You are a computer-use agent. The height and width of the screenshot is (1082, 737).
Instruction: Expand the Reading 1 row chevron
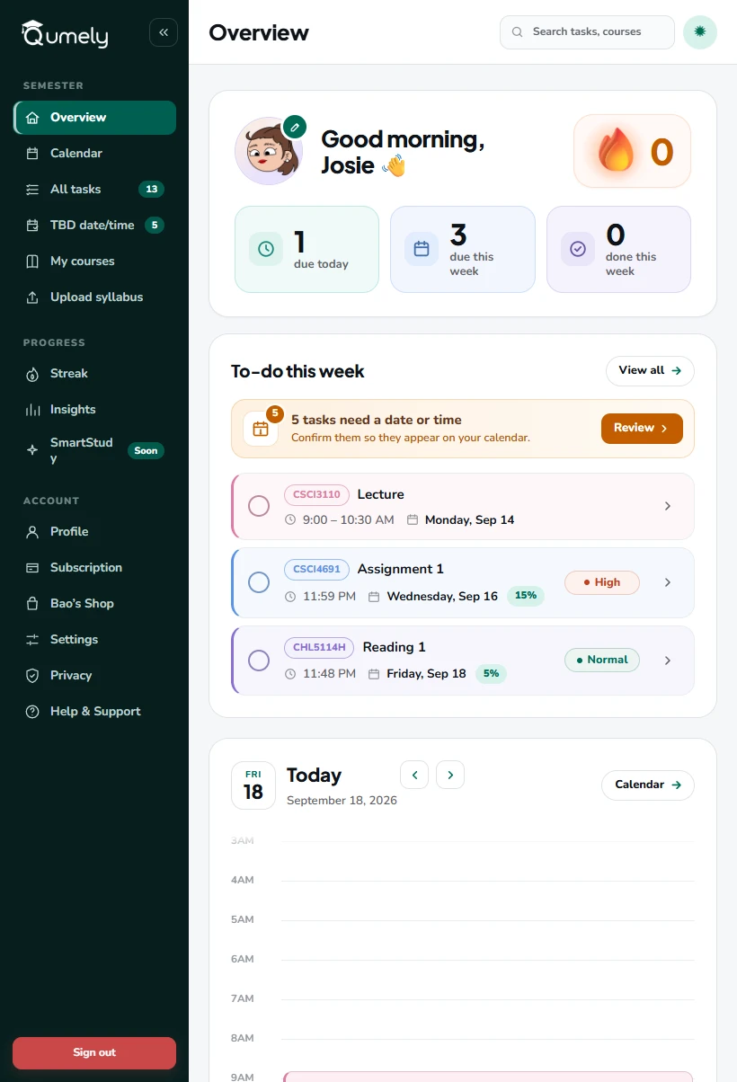tap(668, 661)
